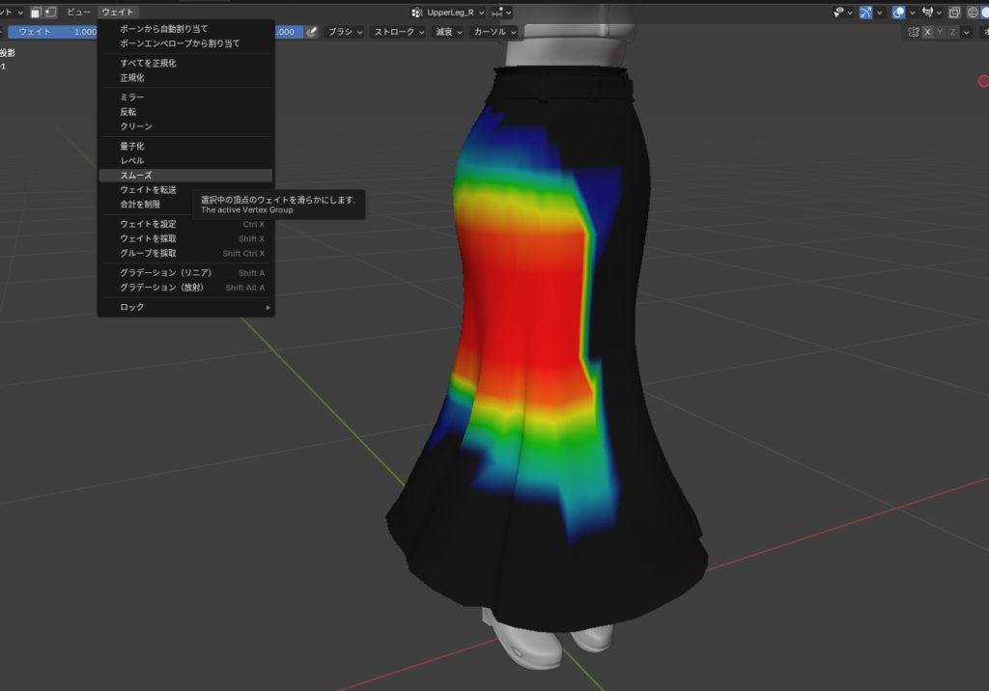Open the 減衰 falloff dropdown
This screenshot has width=989, height=691.
[449, 32]
